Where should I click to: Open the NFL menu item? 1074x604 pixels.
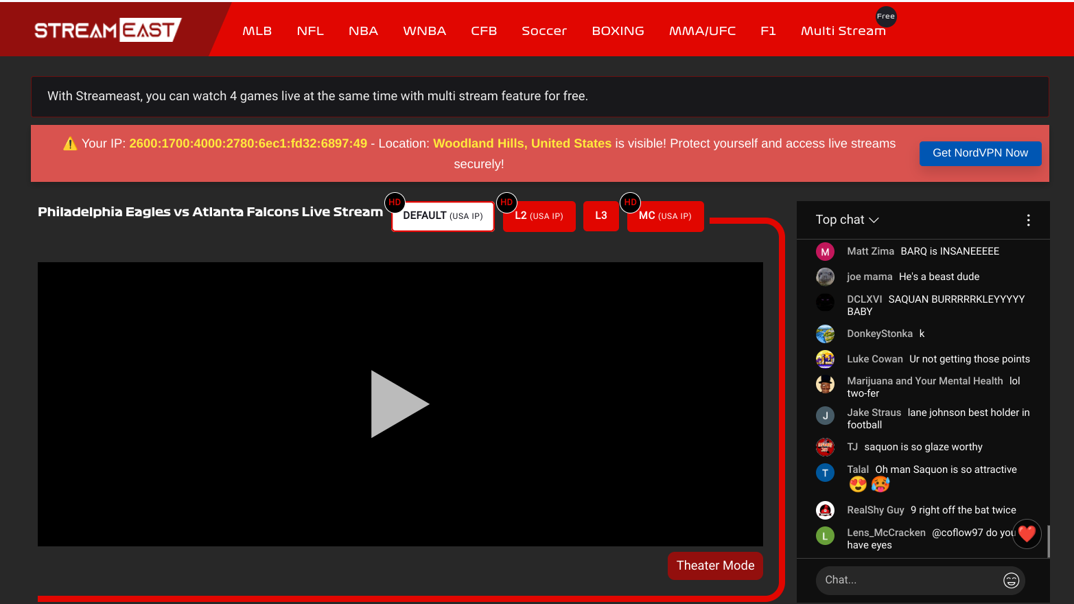pyautogui.click(x=310, y=31)
